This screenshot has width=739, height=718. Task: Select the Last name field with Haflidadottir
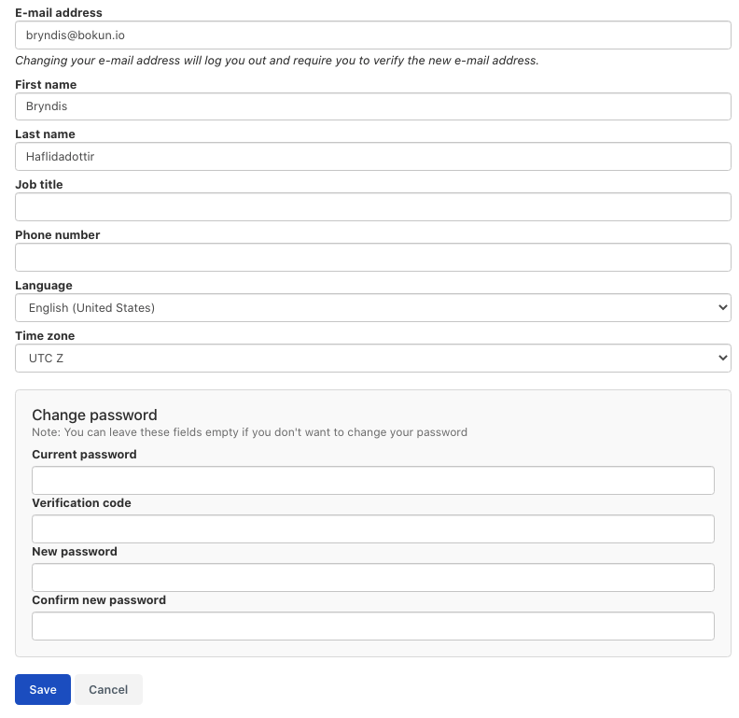point(373,157)
